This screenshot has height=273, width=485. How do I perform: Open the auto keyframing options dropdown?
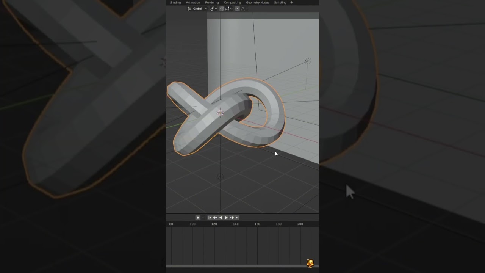click(203, 218)
